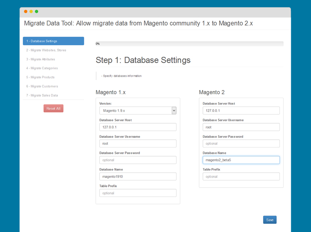Select the 1 - Database Settings step
Screen dimensions: 311x232
coord(53,41)
